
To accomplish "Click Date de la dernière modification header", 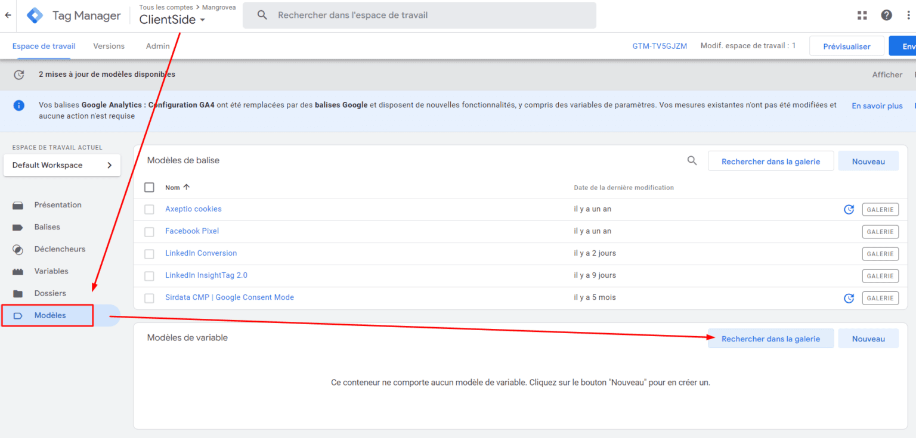I will pyautogui.click(x=624, y=187).
